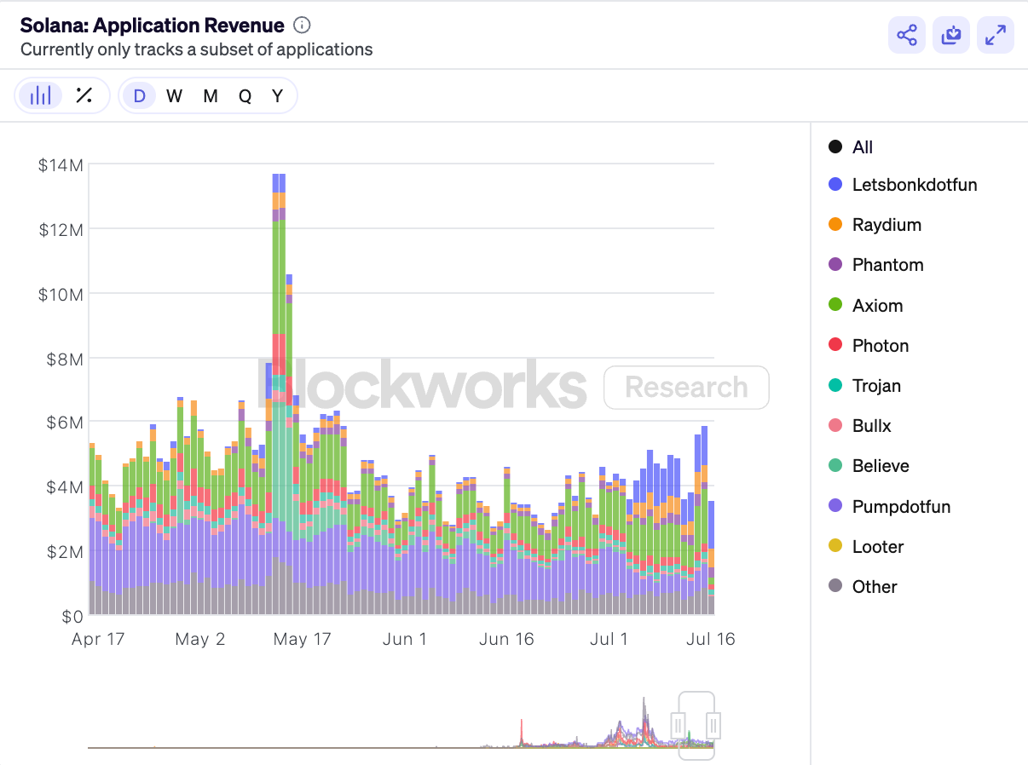Click the right range slider handle
This screenshot has width=1028, height=765.
pyautogui.click(x=713, y=725)
